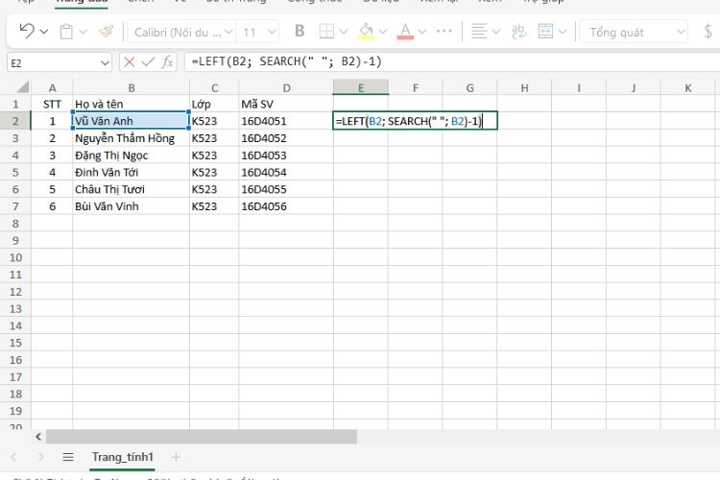Switch to Trang_tính1 sheet tab
The width and height of the screenshot is (720, 480).
(x=122, y=458)
